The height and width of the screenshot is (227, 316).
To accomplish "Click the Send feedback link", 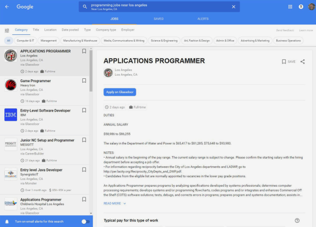I will click(x=285, y=30).
